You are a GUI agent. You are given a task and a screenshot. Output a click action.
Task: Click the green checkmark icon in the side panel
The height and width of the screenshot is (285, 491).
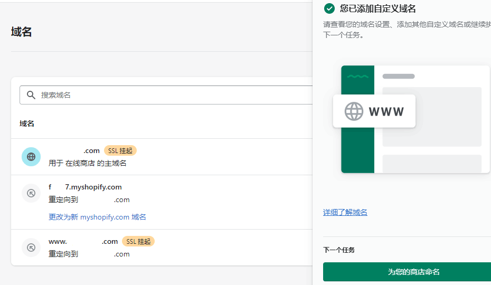pos(329,8)
